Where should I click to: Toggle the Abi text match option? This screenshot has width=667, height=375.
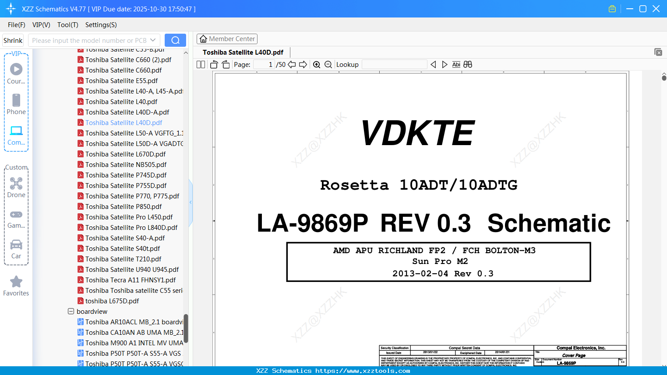tap(456, 65)
